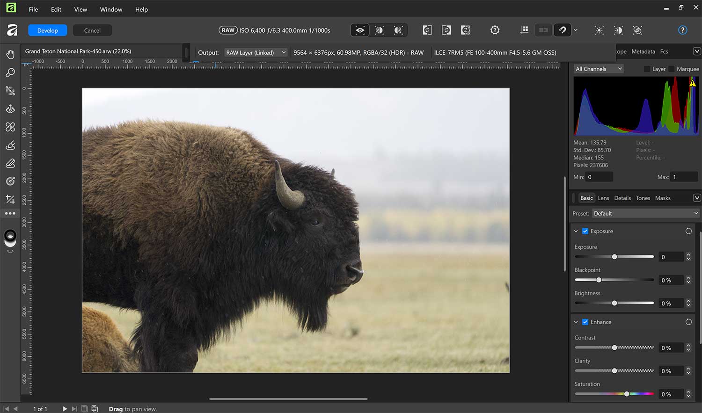This screenshot has height=413, width=702.
Task: Uncheck the Exposure section checkbox
Action: click(x=585, y=231)
